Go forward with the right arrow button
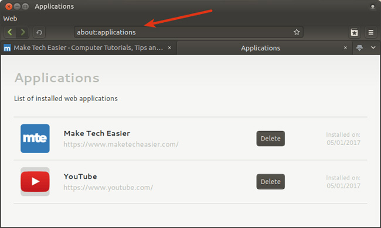381x228 pixels. point(23,32)
